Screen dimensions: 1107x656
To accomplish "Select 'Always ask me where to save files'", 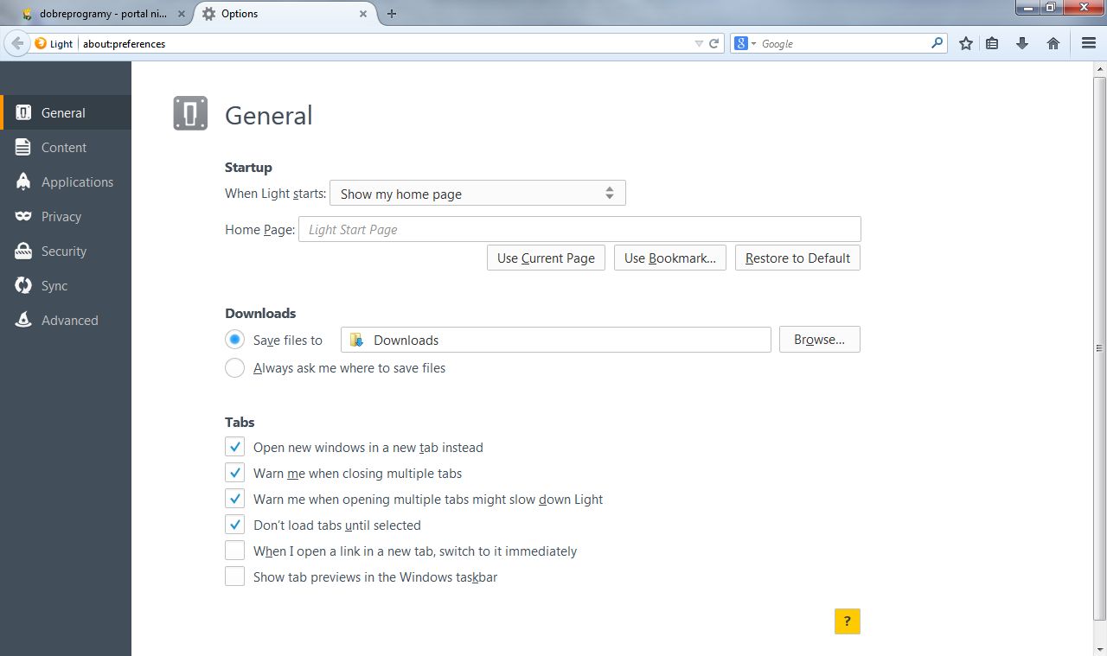I will (x=234, y=367).
